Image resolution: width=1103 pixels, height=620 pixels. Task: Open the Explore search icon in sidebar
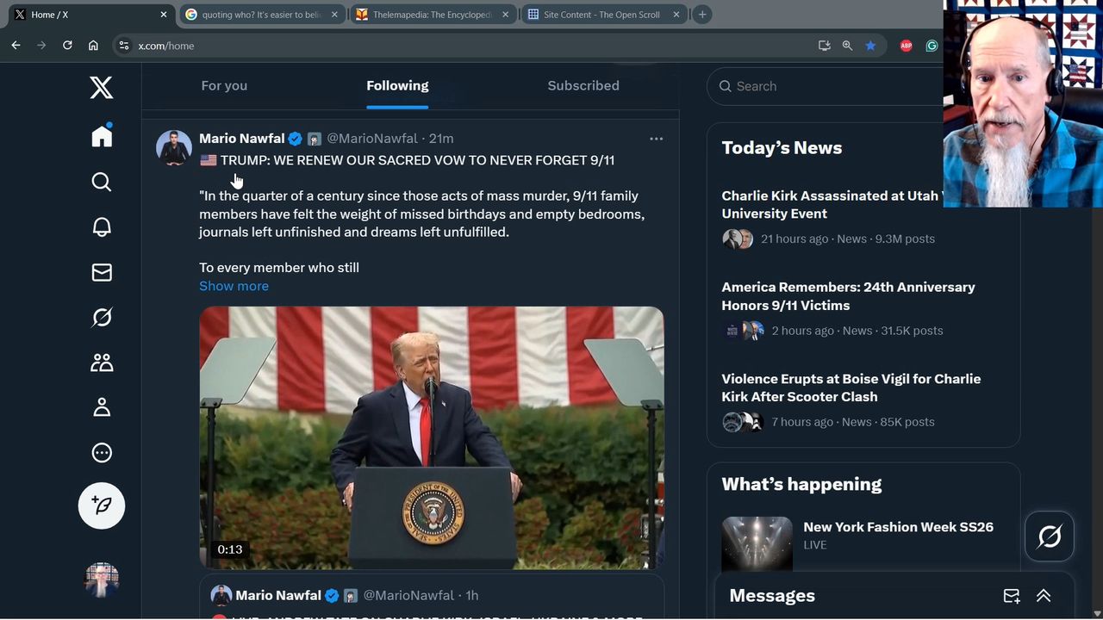tap(102, 182)
